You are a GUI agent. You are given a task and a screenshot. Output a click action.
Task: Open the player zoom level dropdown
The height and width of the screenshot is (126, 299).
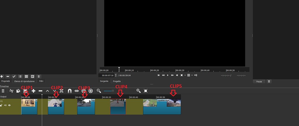185,75
